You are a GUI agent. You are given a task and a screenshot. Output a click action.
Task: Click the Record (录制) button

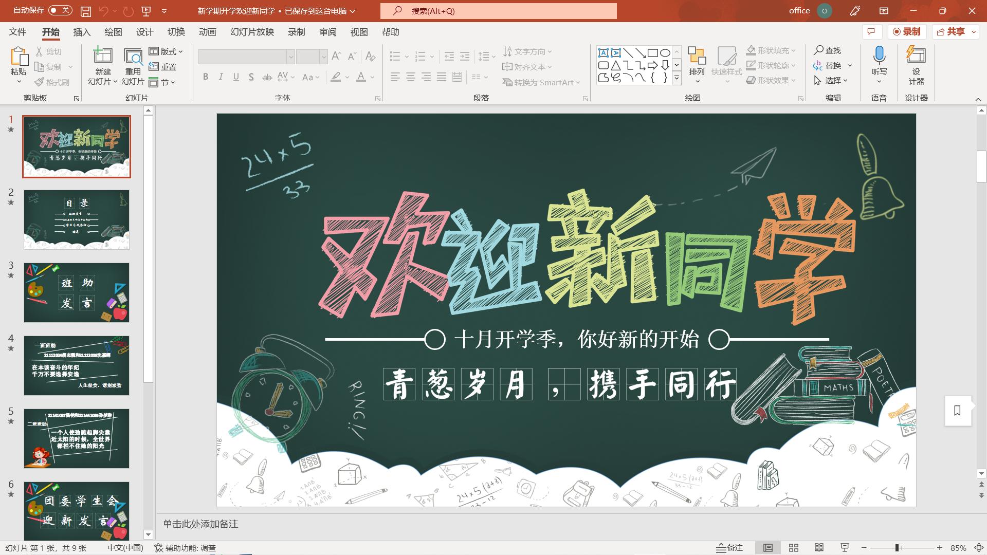pos(907,32)
